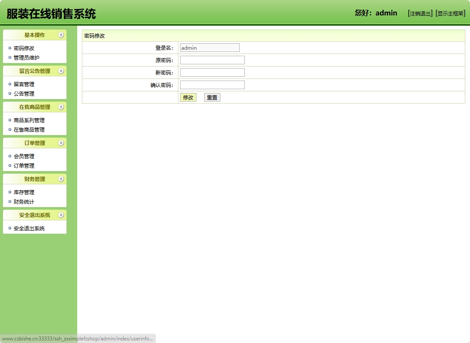Focus the 登录名 field showing admin

pos(210,48)
